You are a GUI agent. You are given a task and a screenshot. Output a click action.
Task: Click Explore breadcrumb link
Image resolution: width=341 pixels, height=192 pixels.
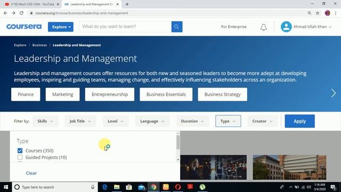pyautogui.click(x=20, y=45)
